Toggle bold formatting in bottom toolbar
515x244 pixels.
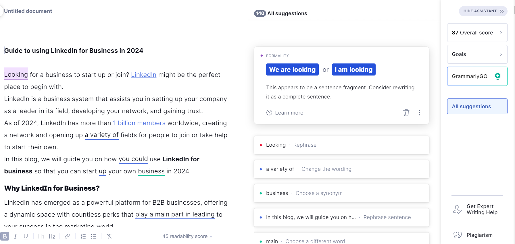point(5,236)
